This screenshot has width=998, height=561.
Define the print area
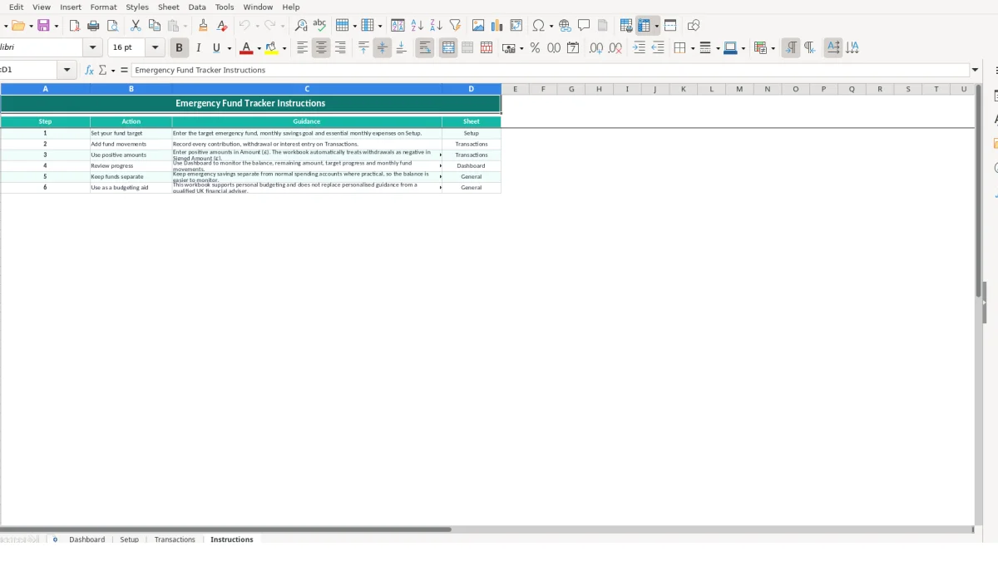coord(626,26)
